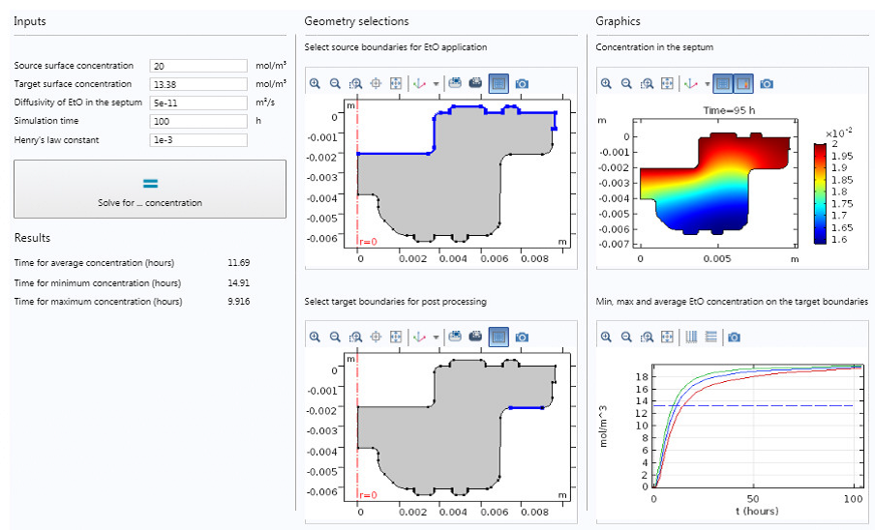Image resolution: width=875 pixels, height=530 pixels.
Task: Click Zoom Box in the source boundaries toolbar
Action: tap(355, 84)
